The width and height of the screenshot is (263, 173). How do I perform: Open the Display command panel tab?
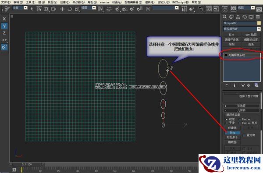pos(251,17)
